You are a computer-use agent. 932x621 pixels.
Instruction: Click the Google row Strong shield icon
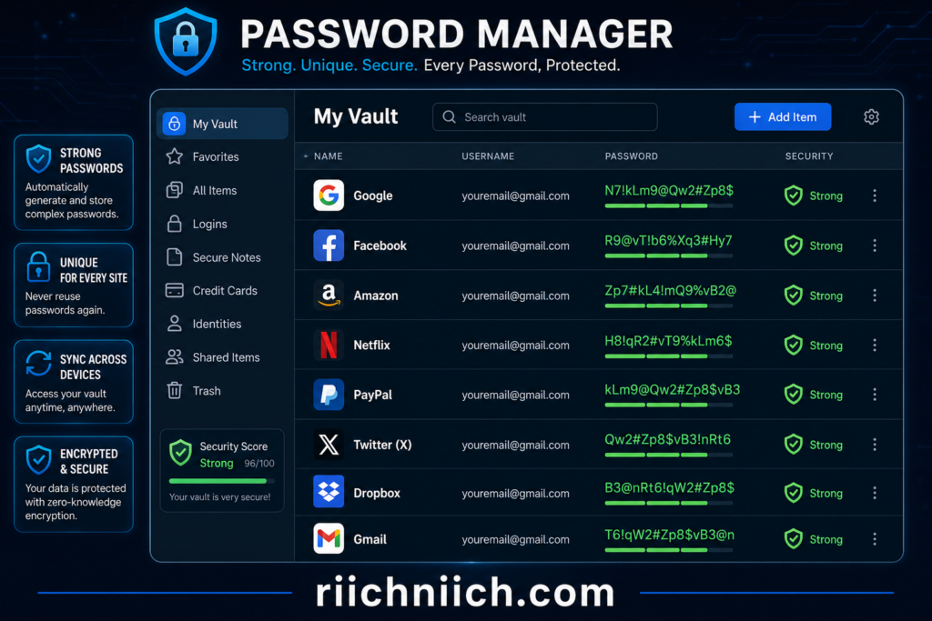pyautogui.click(x=794, y=195)
